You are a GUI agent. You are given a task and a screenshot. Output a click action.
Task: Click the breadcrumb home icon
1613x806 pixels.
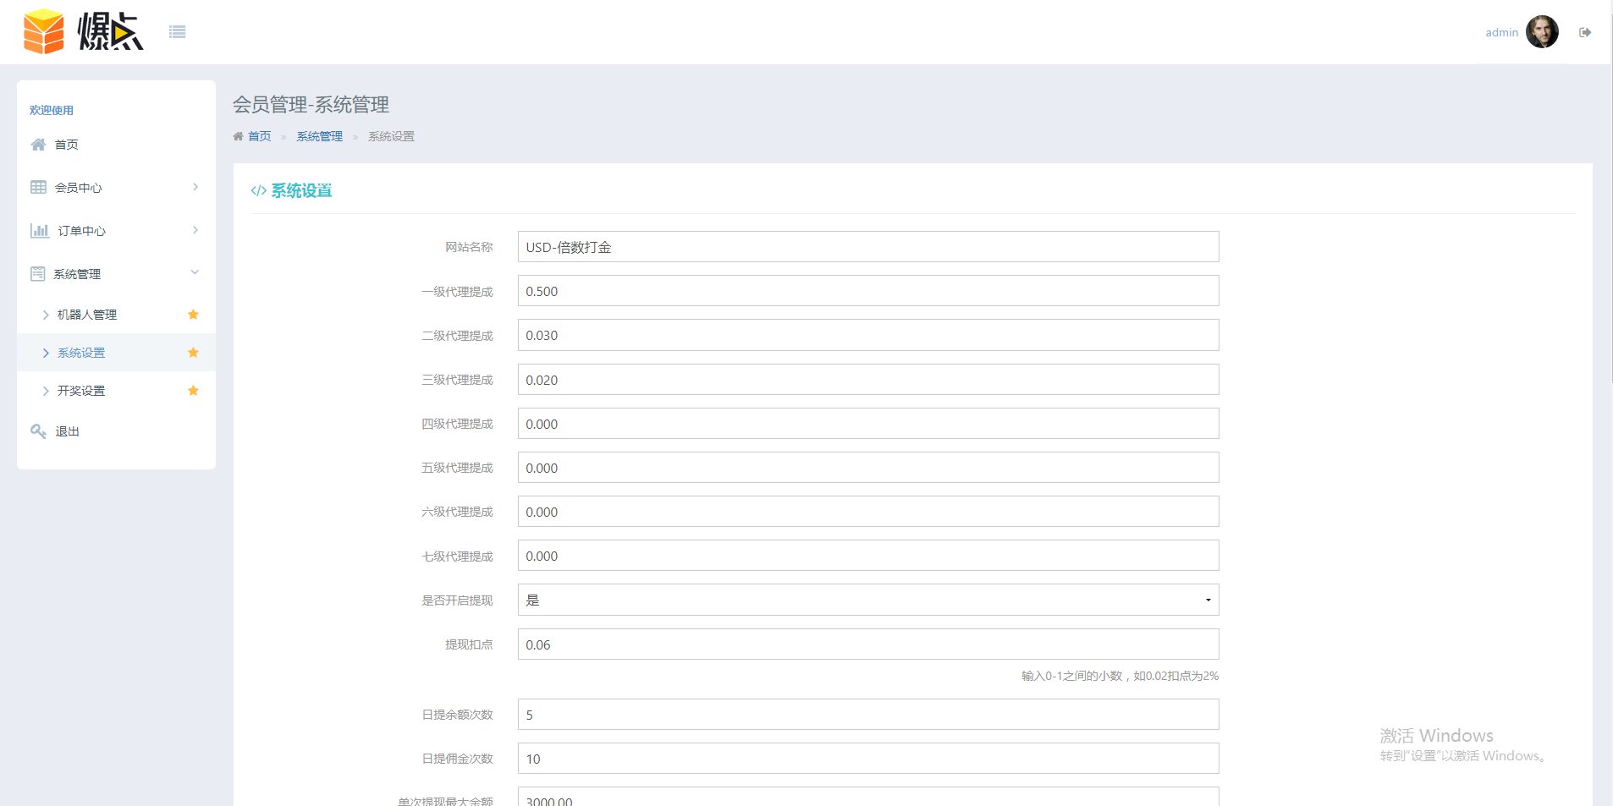click(238, 136)
